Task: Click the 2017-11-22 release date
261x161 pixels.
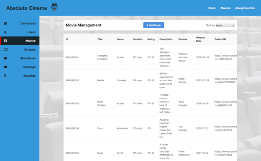Action: [202, 128]
